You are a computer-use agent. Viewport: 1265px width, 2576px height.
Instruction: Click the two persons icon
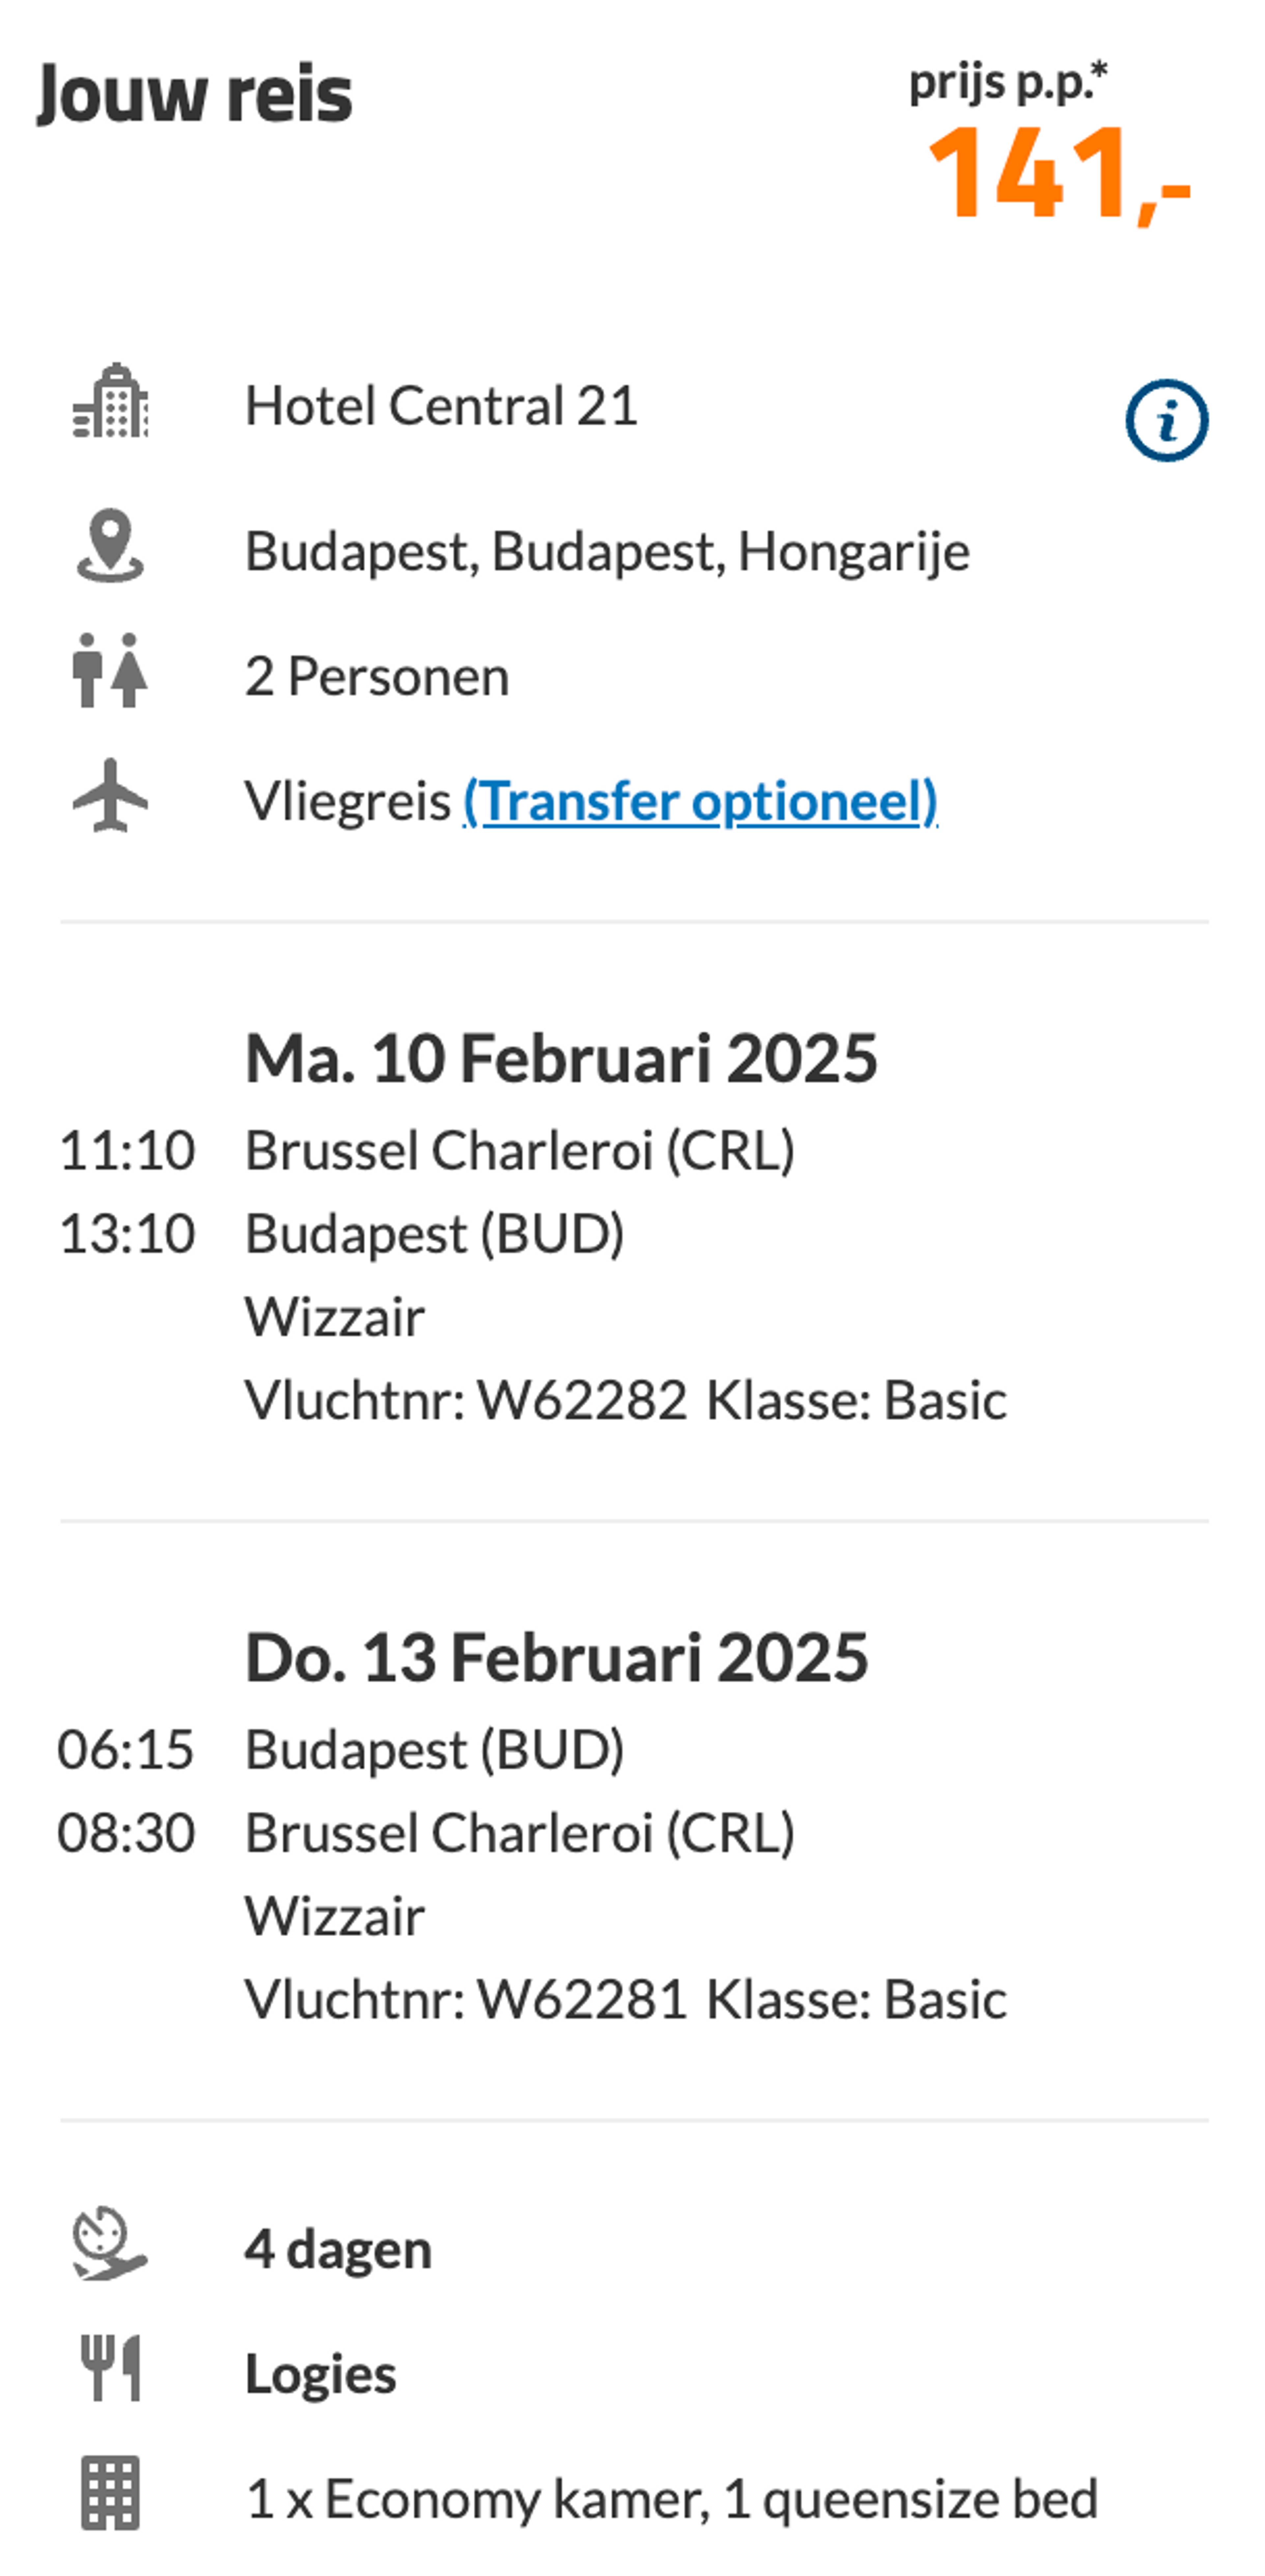pyautogui.click(x=110, y=670)
